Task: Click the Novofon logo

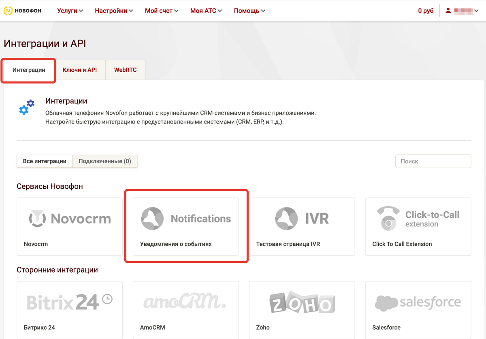Action: point(22,11)
